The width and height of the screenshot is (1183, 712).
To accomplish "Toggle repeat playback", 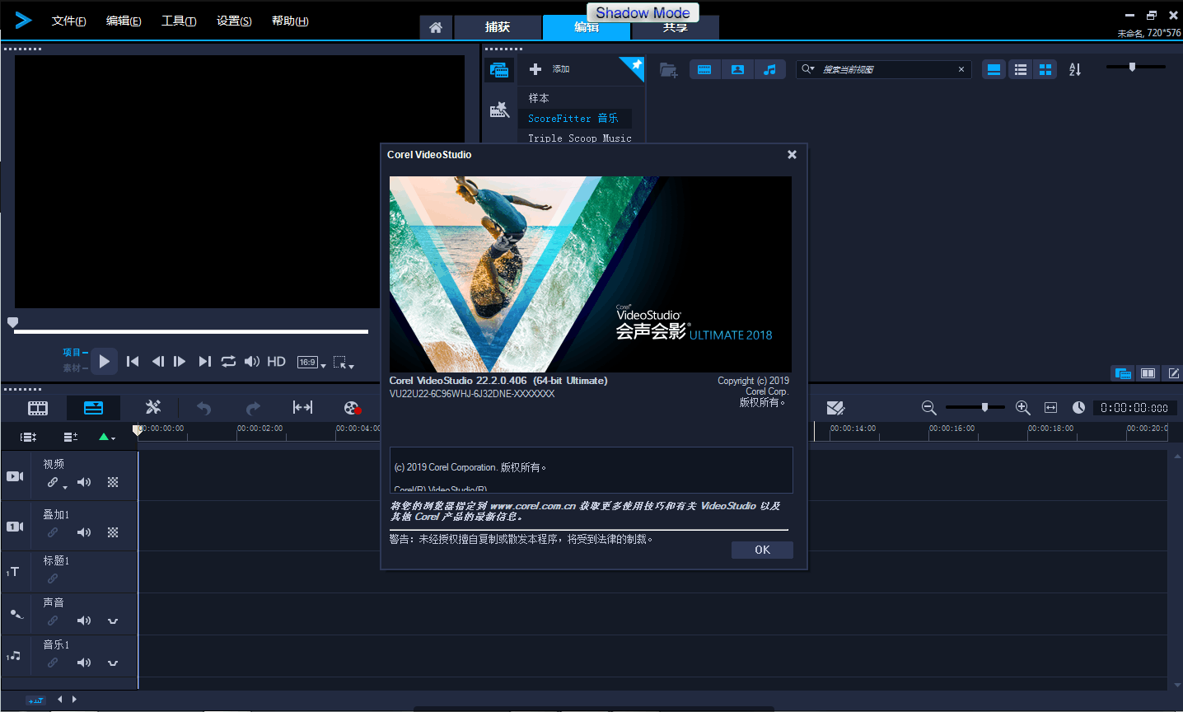I will coord(228,362).
